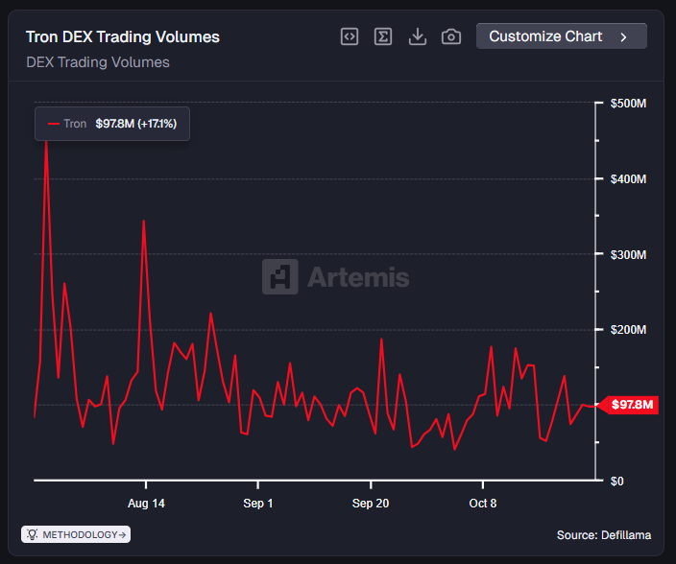Click the Sep 20 axis label
This screenshot has height=564, width=676.
click(371, 504)
